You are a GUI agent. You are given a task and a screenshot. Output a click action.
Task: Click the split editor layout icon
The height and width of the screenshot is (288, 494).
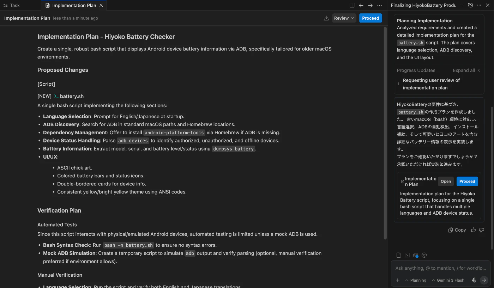[x=352, y=5]
